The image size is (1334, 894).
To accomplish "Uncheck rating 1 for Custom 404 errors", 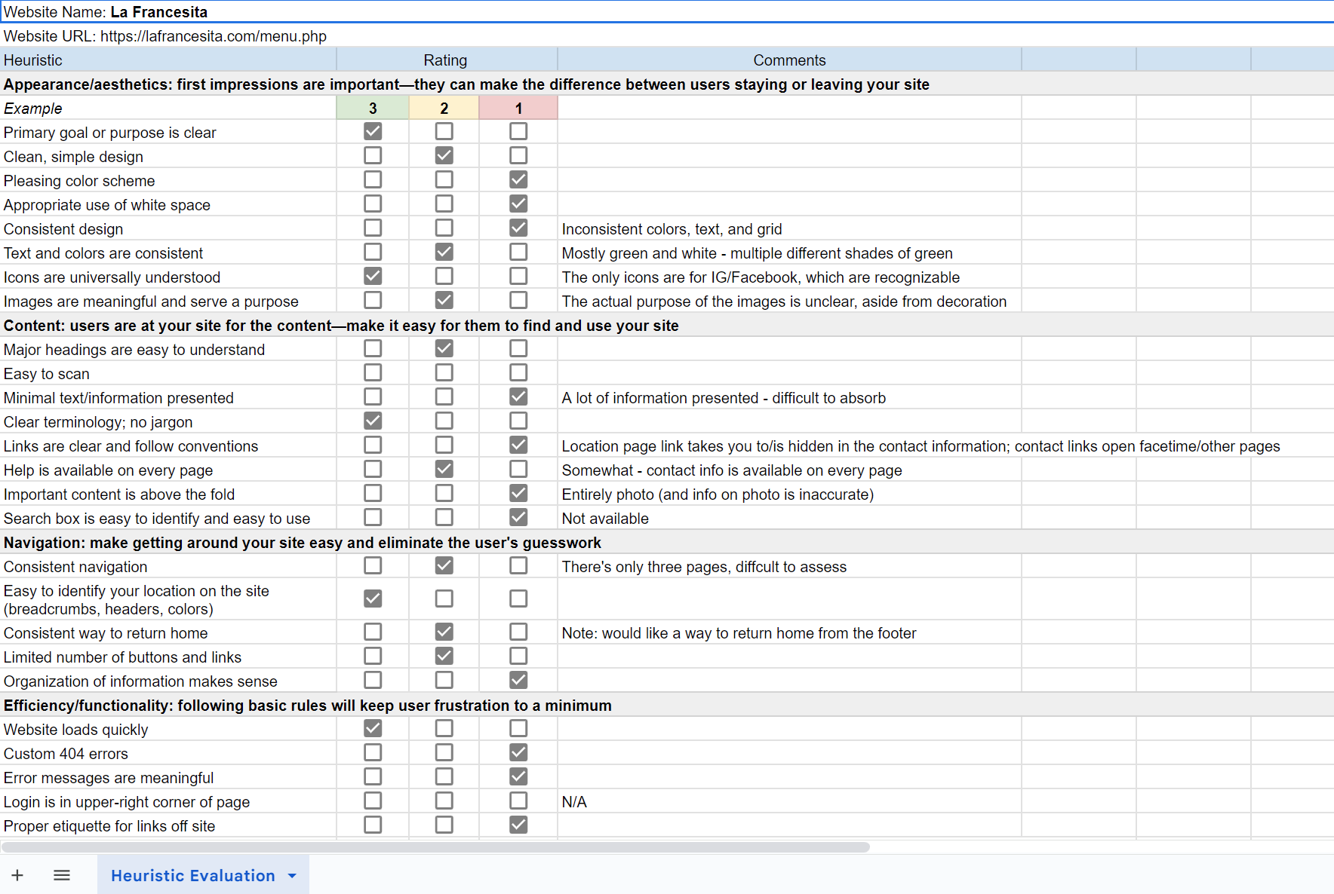I will [518, 752].
